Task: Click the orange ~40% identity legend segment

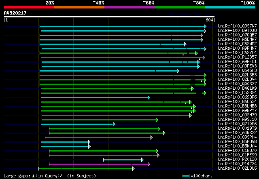Action: click(x=79, y=7)
